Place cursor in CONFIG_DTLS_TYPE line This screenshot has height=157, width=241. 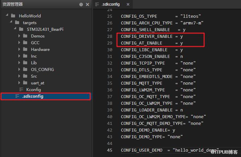coord(158,70)
